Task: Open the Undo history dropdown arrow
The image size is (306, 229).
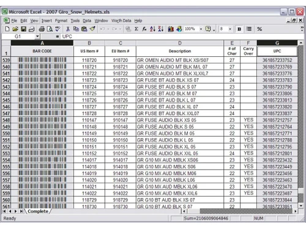Action: click(108, 29)
